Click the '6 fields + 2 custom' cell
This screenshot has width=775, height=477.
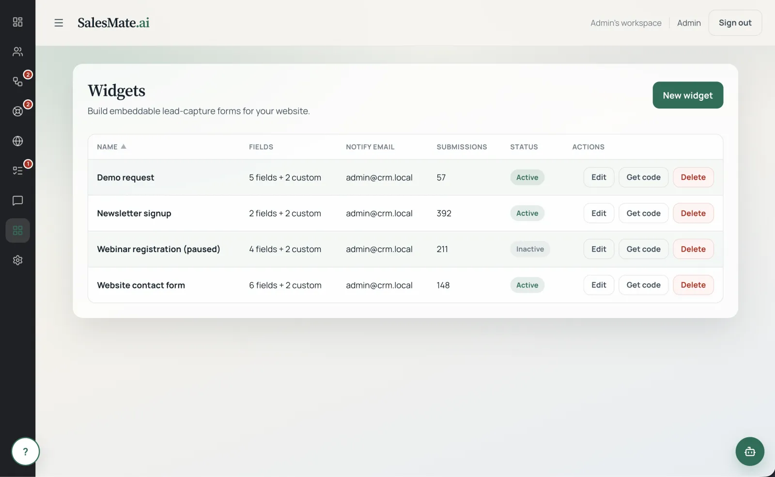click(x=285, y=285)
